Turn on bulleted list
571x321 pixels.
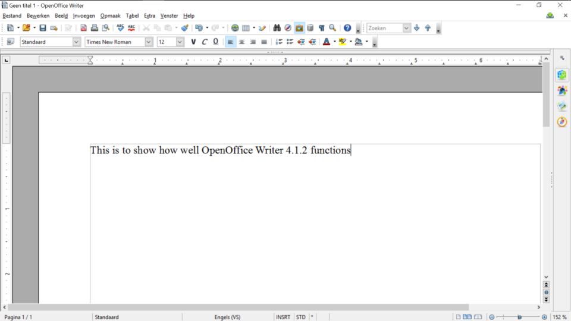click(290, 42)
